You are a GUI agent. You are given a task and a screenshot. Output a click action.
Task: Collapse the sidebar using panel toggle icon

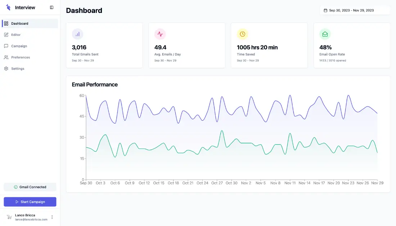pyautogui.click(x=51, y=8)
